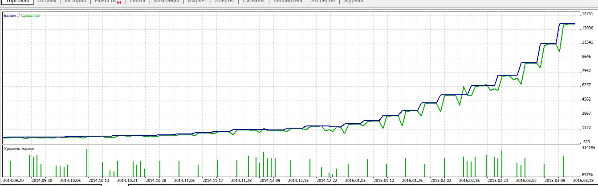Select the Почта tab
This screenshot has width=598, height=186.
coord(138,1)
